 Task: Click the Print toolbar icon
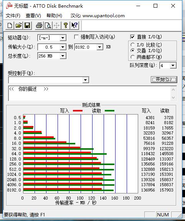[39, 26]
